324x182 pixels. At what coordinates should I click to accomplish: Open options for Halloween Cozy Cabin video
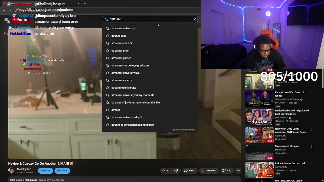(x=312, y=129)
